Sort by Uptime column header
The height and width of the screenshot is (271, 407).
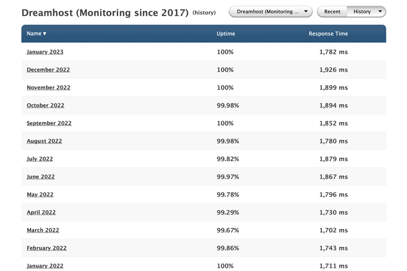coord(226,34)
